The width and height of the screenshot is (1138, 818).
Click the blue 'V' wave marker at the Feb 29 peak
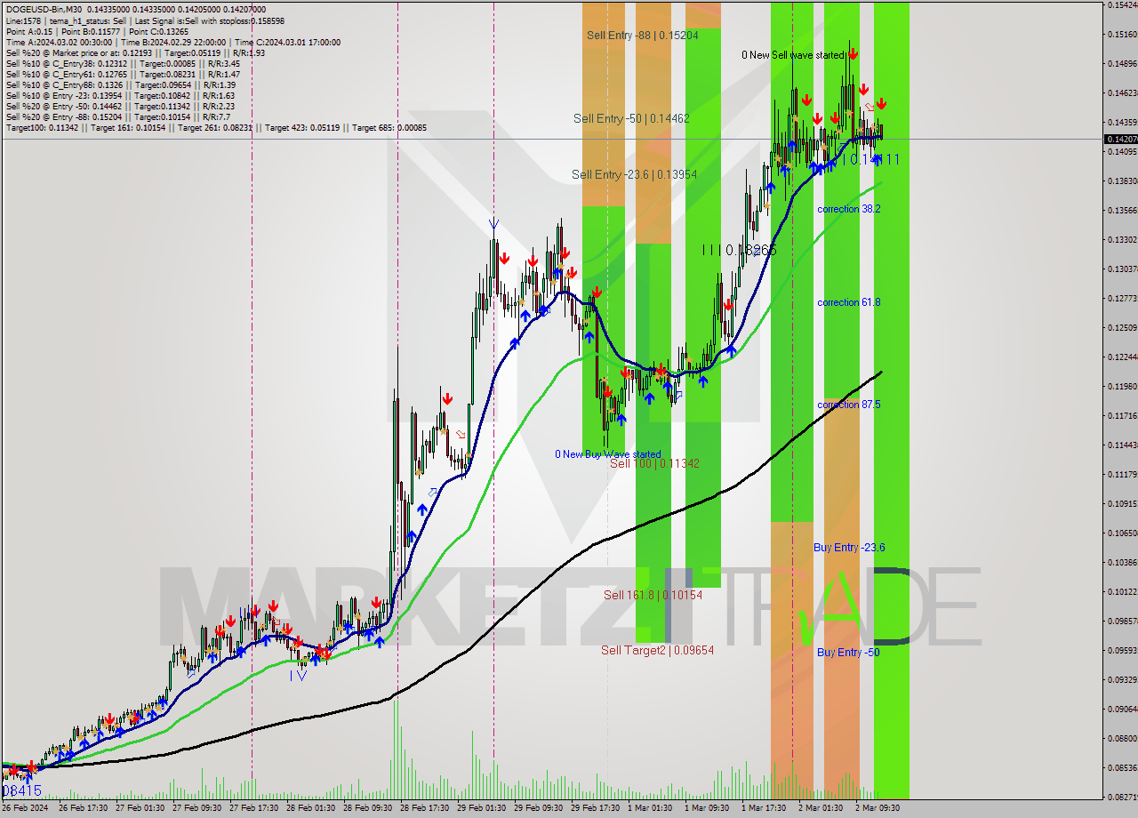[x=493, y=223]
